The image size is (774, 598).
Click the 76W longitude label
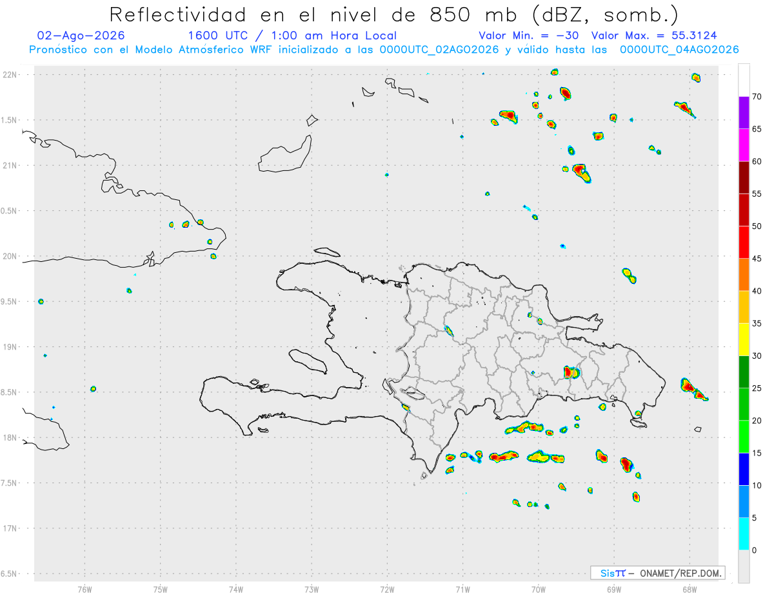(84, 588)
